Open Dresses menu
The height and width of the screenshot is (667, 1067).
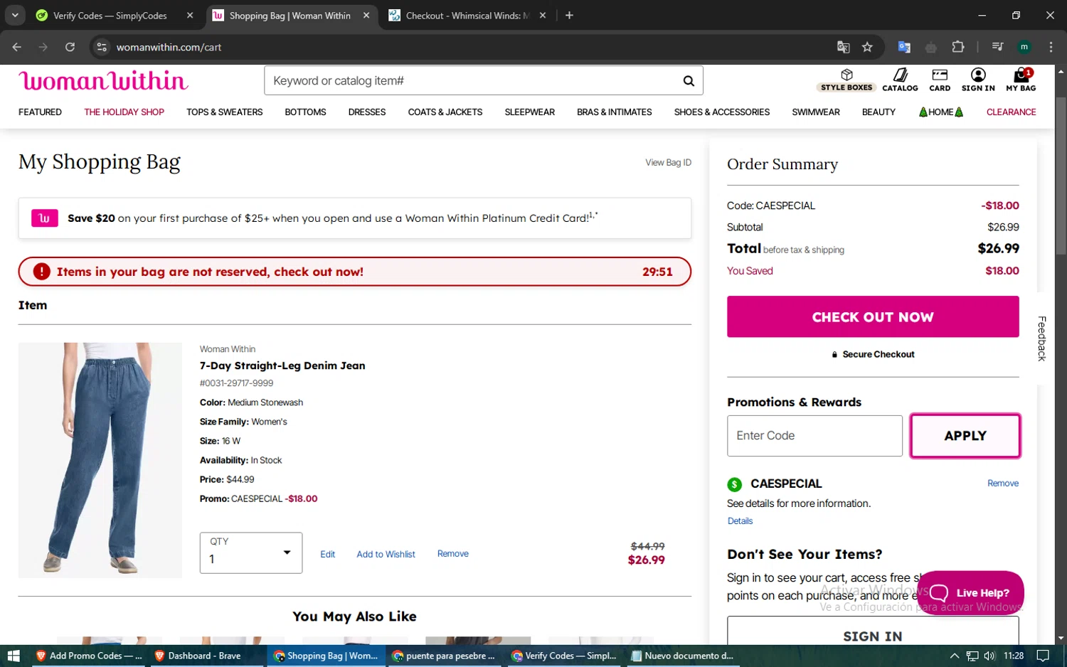point(367,112)
